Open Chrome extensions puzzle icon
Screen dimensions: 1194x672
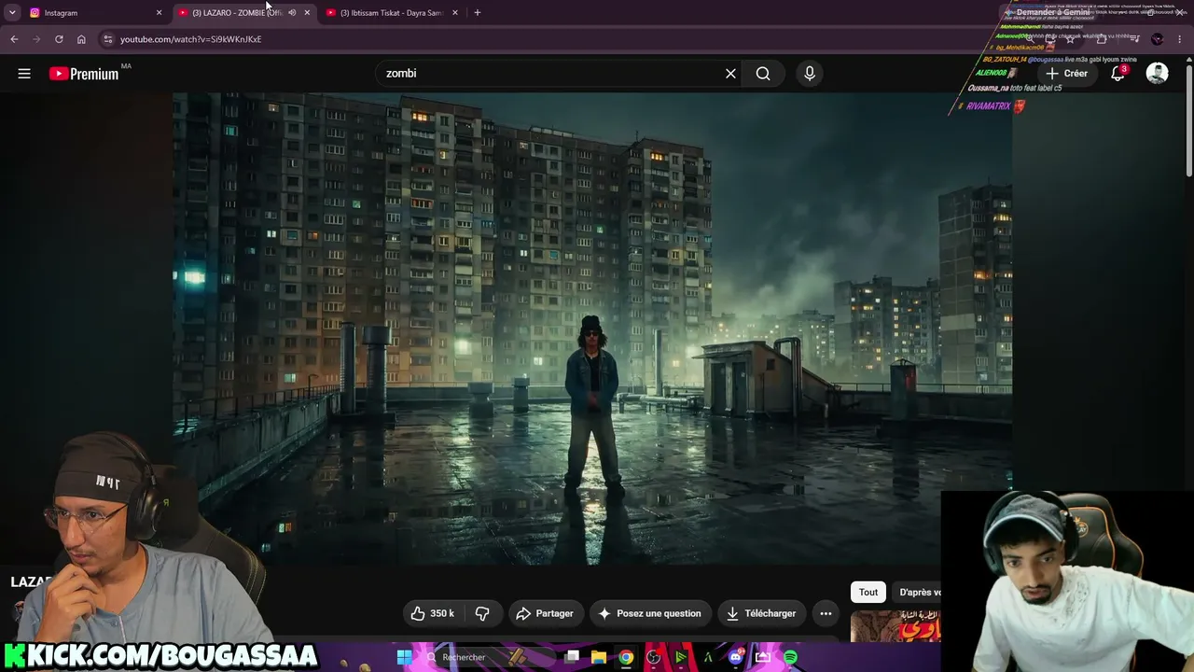click(1102, 39)
